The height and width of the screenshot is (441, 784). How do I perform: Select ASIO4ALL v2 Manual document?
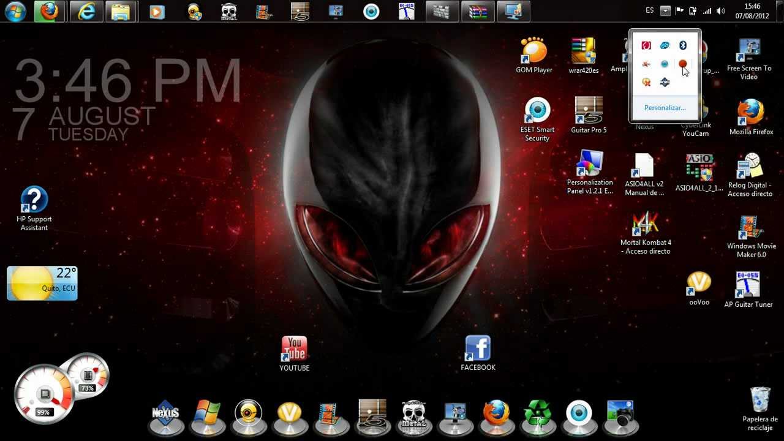(x=644, y=175)
